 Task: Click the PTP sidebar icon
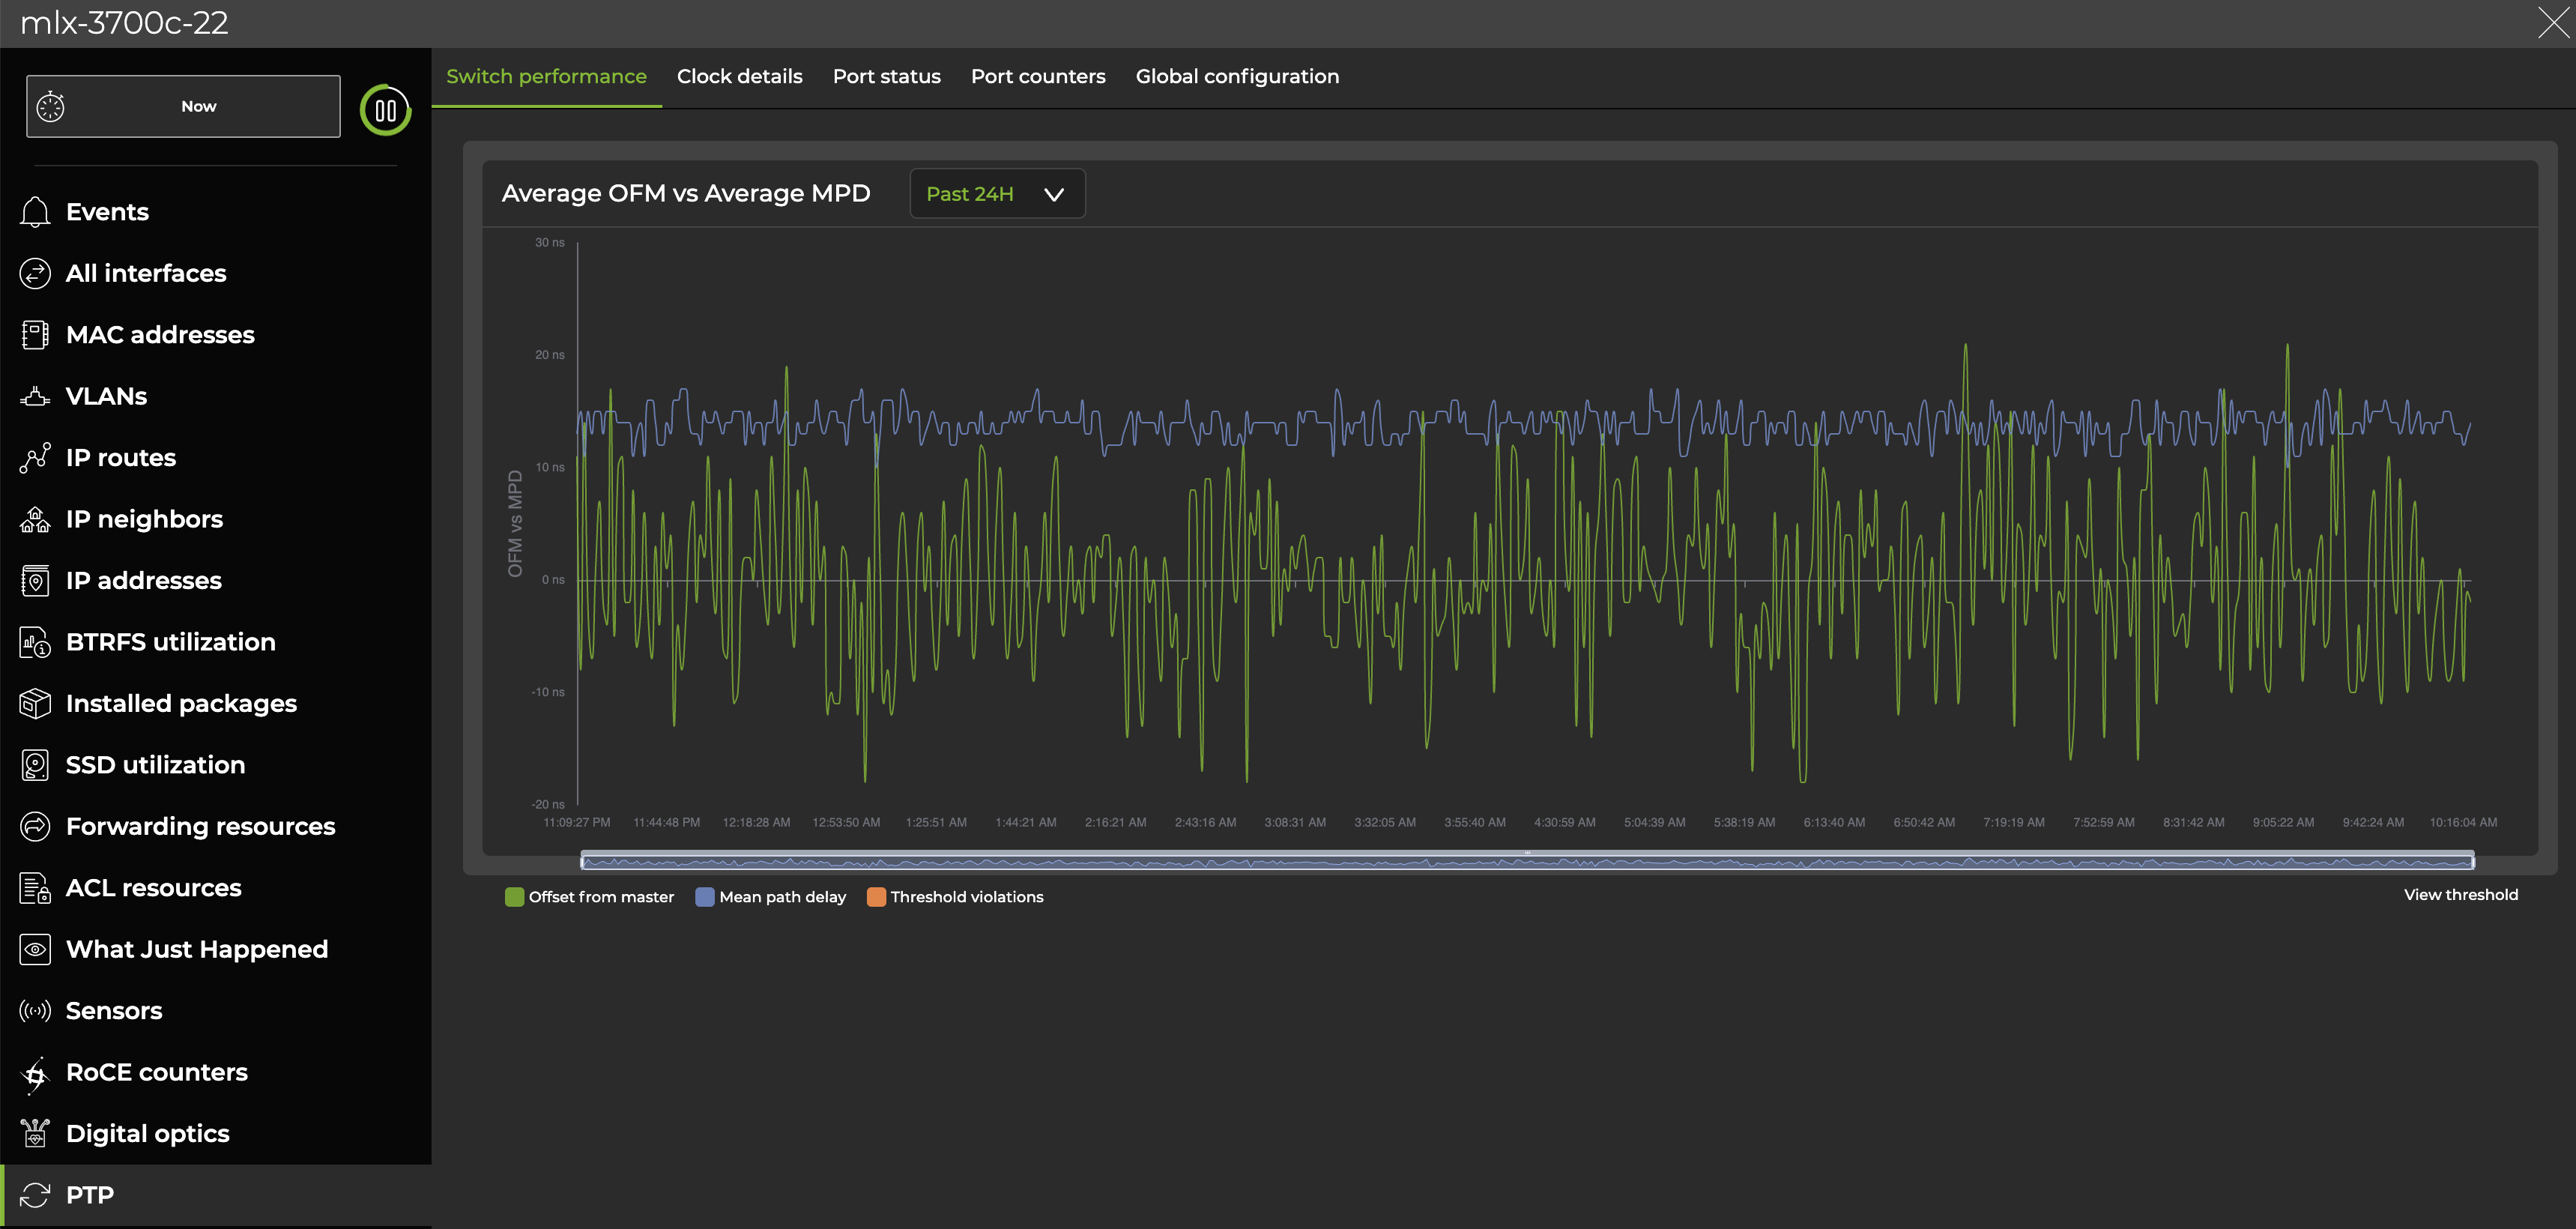(36, 1195)
